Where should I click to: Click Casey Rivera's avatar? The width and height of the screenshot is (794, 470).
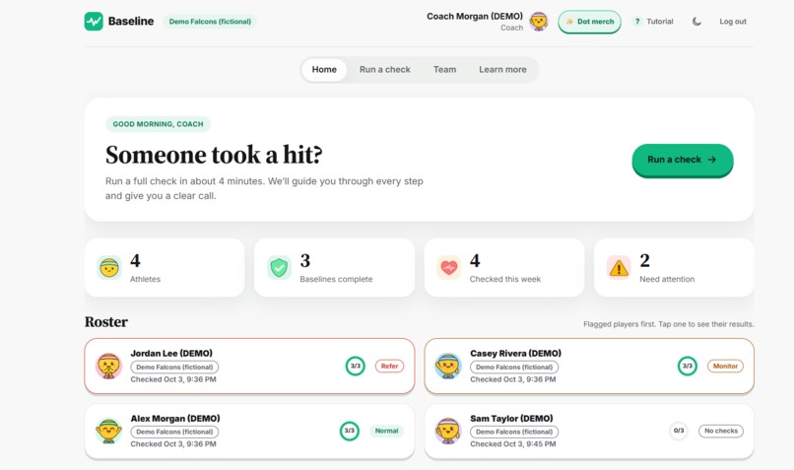click(x=448, y=366)
